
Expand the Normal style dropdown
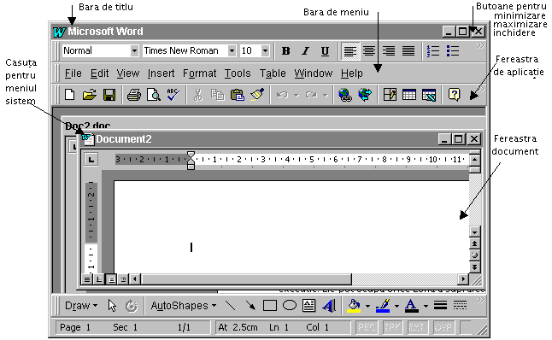(134, 50)
